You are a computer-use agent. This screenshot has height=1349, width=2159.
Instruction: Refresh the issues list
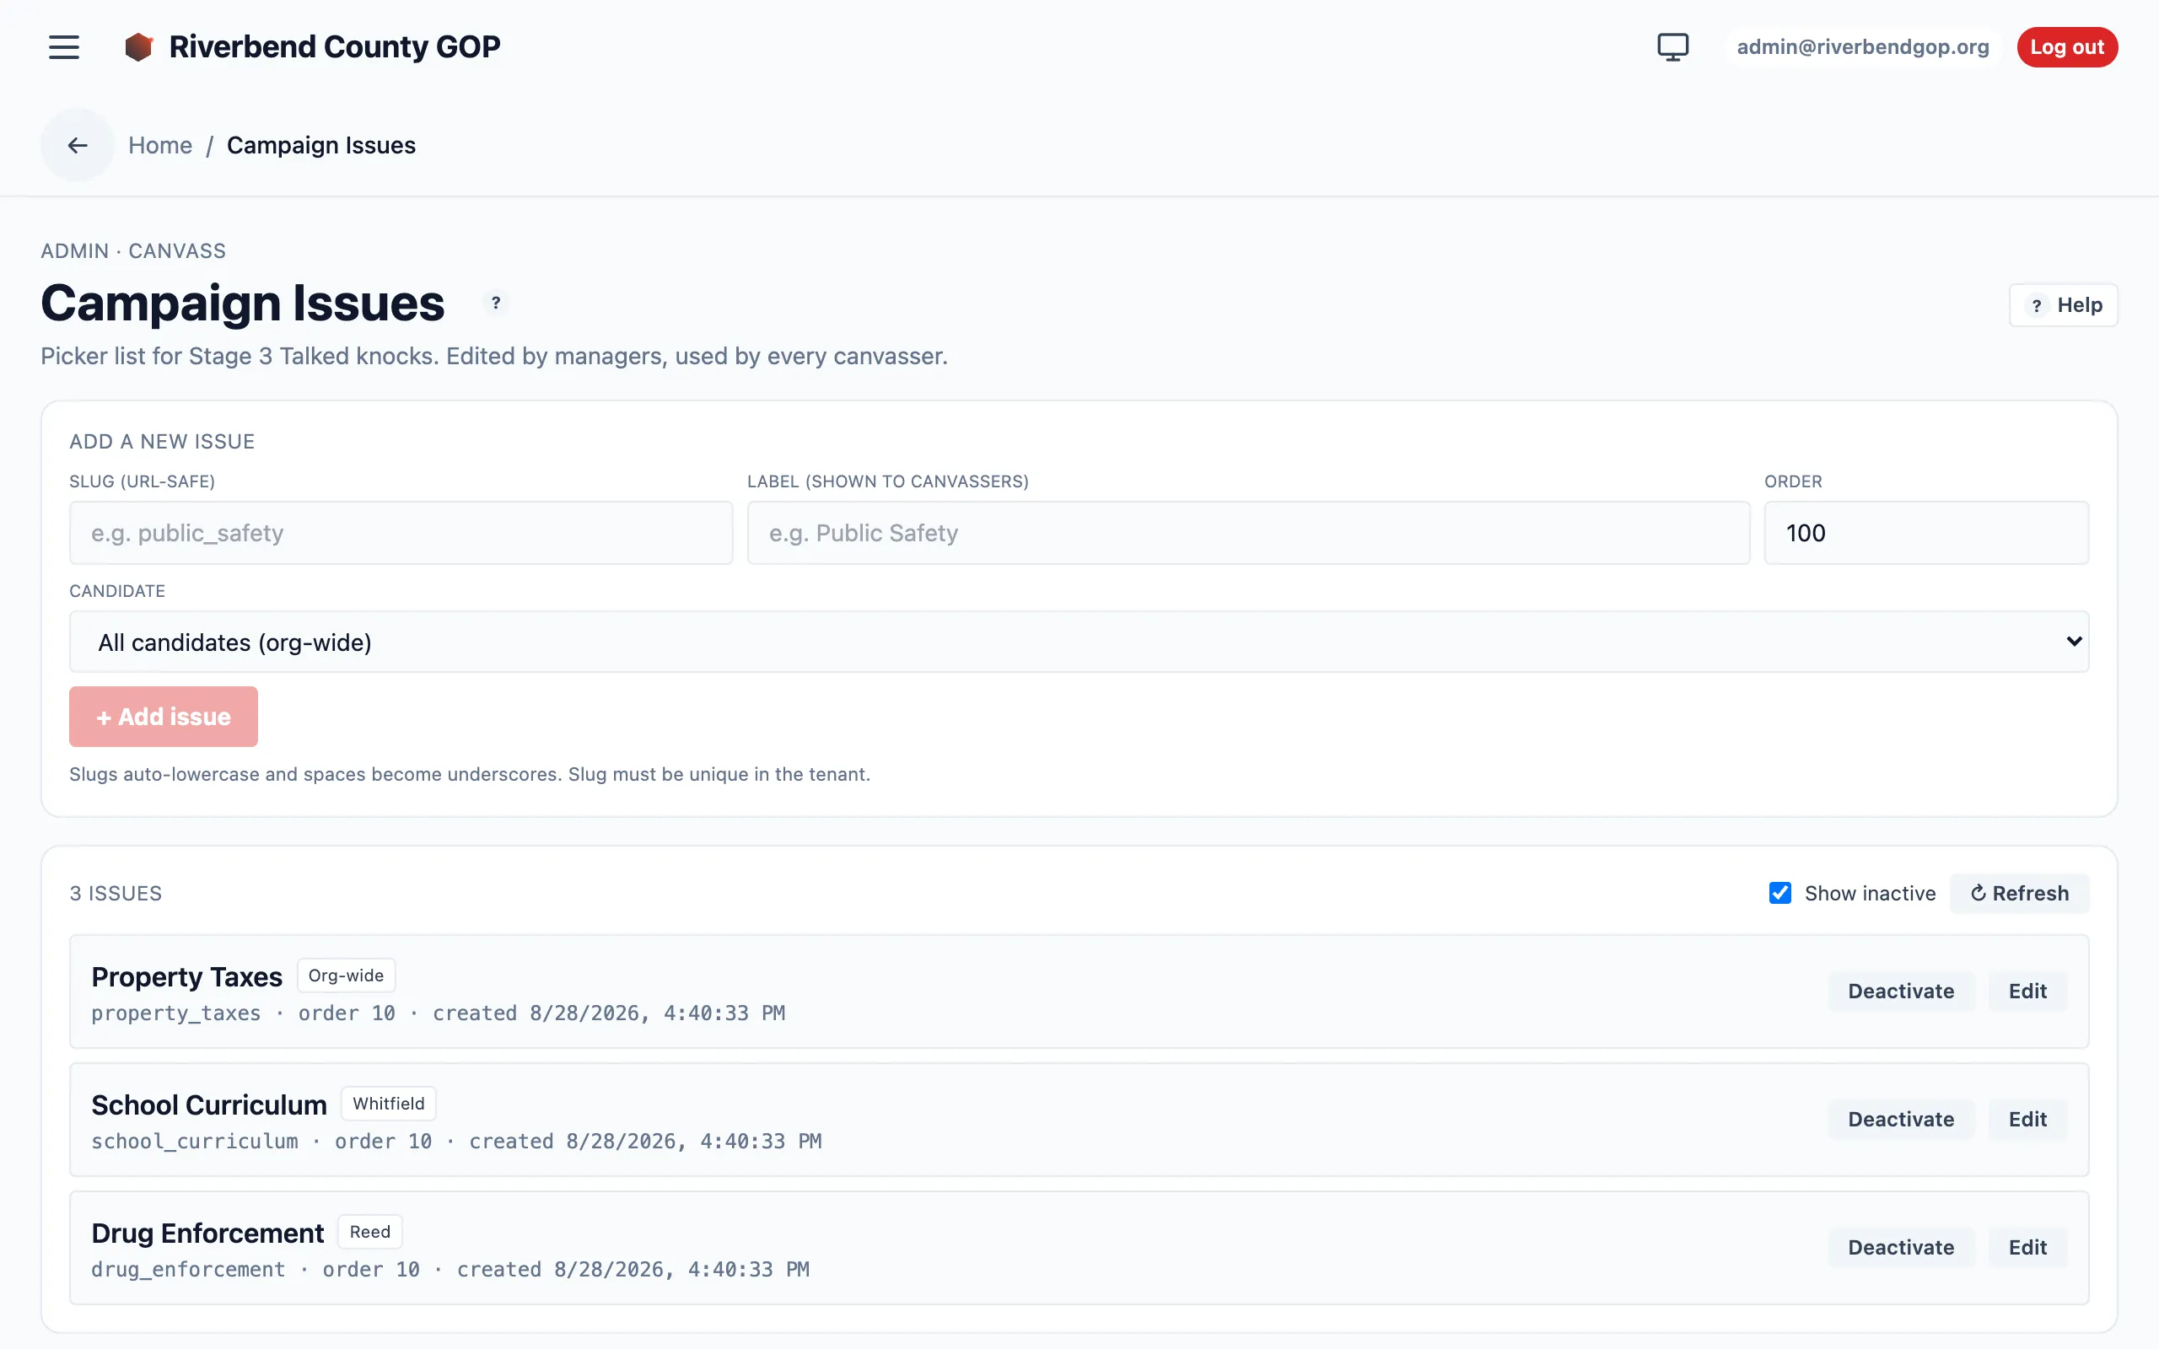tap(2019, 893)
